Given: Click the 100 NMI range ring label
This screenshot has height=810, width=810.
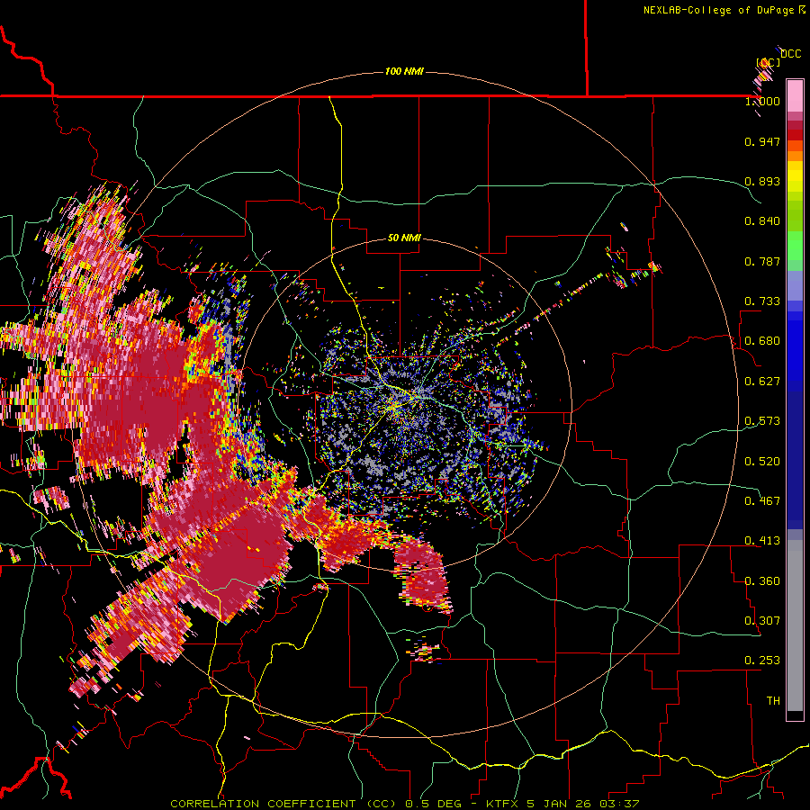Looking at the screenshot, I should [x=404, y=71].
